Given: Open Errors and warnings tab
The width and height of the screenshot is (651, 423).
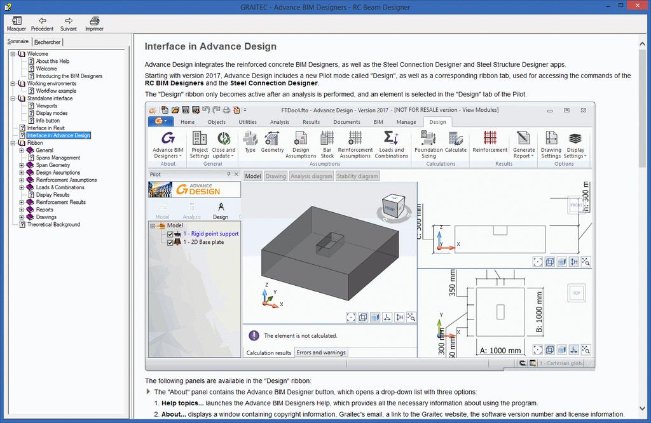Looking at the screenshot, I should coord(321,352).
